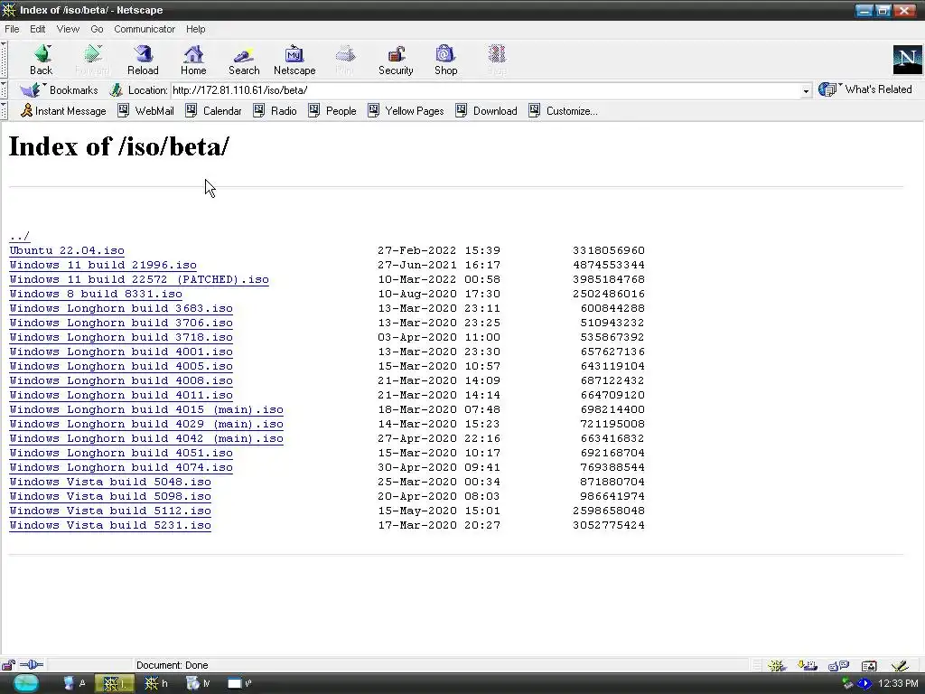The image size is (925, 694).
Task: Open Windows Vista build 5048.iso link
Action: 110,482
